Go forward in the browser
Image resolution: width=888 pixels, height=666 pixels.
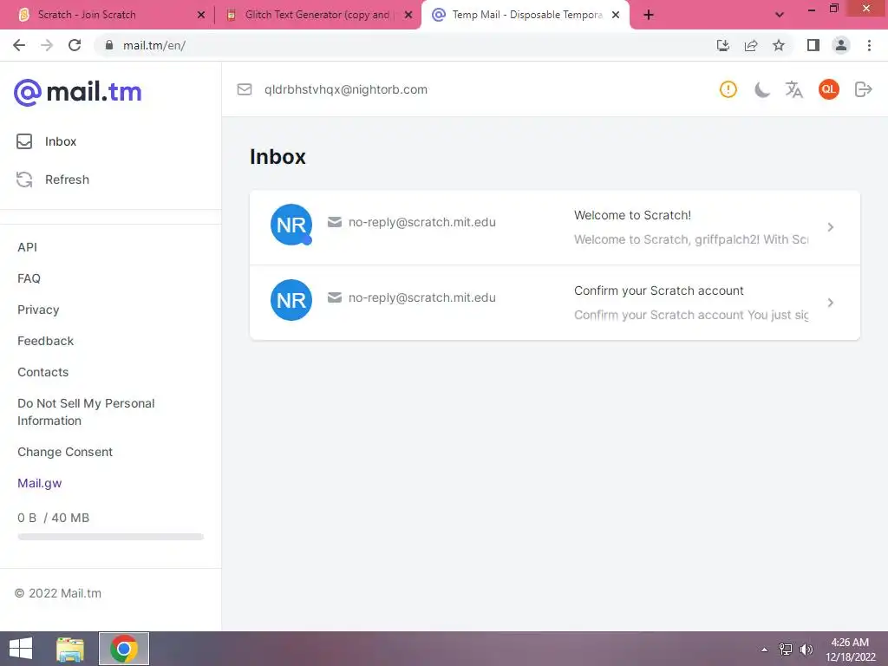(x=47, y=45)
